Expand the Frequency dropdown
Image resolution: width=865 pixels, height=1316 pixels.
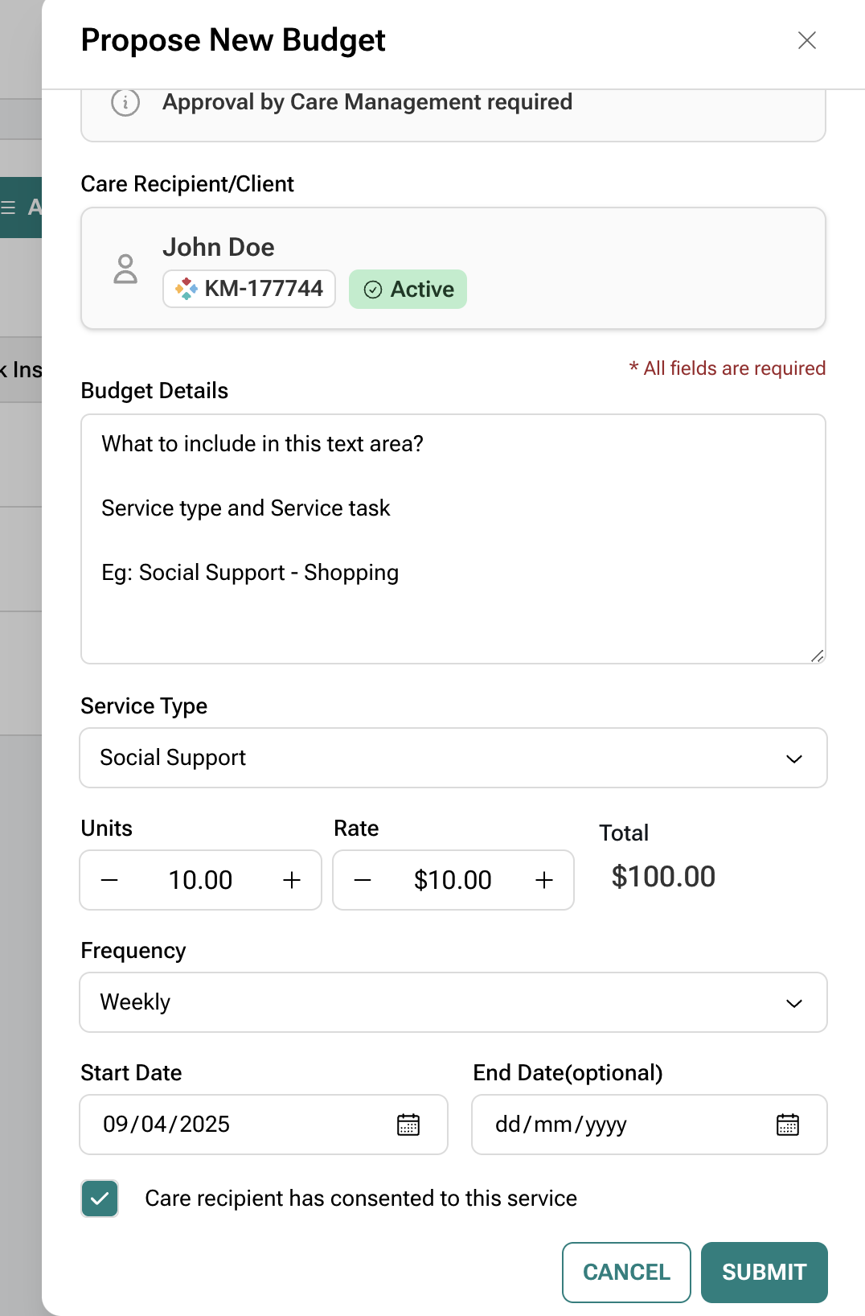[x=453, y=1002]
